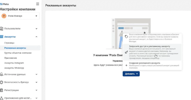Click the Безопасность бренда shield icon

pos(2,82)
